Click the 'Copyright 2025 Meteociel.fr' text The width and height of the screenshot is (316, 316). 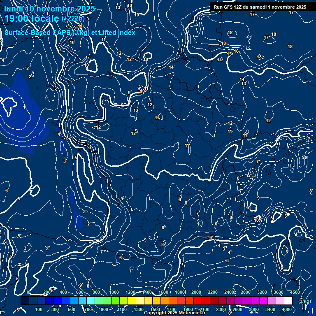click(x=175, y=313)
